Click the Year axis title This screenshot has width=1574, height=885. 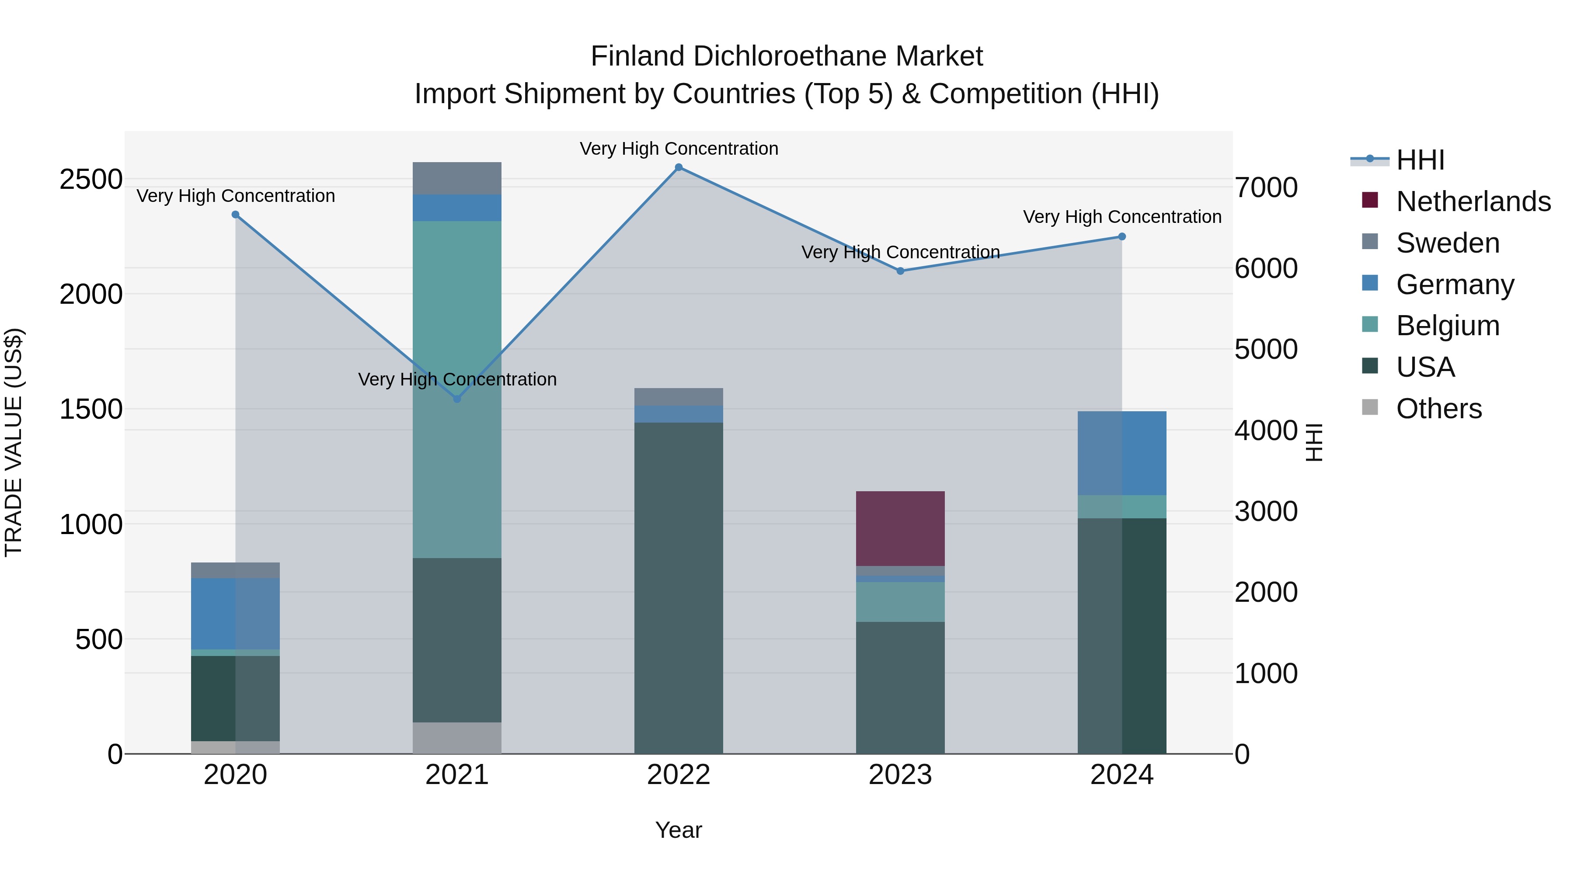(678, 830)
